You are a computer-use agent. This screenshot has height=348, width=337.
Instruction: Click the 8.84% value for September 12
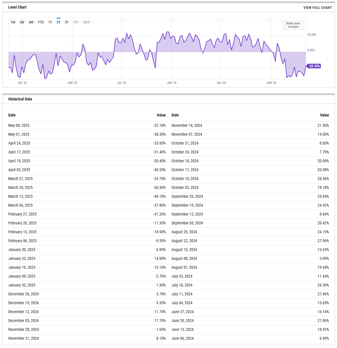324,214
